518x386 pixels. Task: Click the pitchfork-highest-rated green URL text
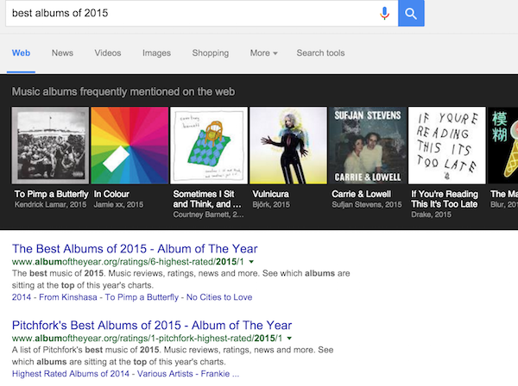tap(148, 339)
